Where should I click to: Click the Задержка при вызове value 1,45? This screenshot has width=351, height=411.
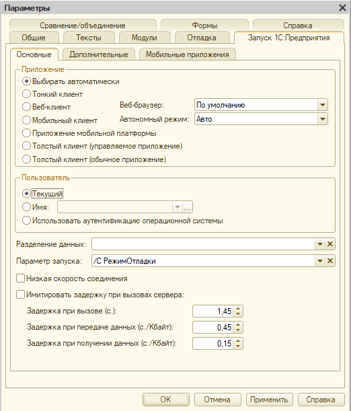pyautogui.click(x=213, y=311)
